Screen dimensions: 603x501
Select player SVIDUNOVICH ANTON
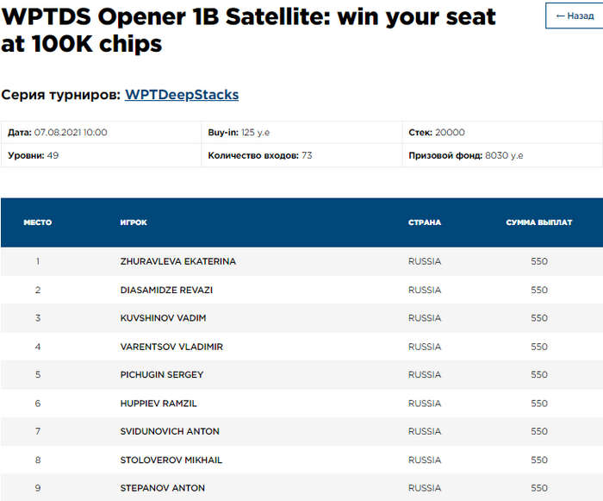point(170,431)
